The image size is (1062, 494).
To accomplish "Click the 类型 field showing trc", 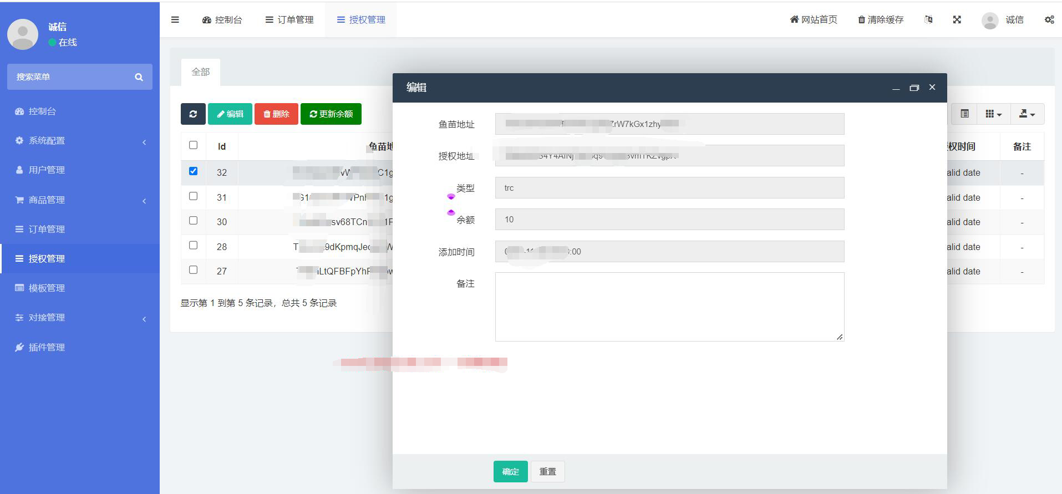I will 669,188.
